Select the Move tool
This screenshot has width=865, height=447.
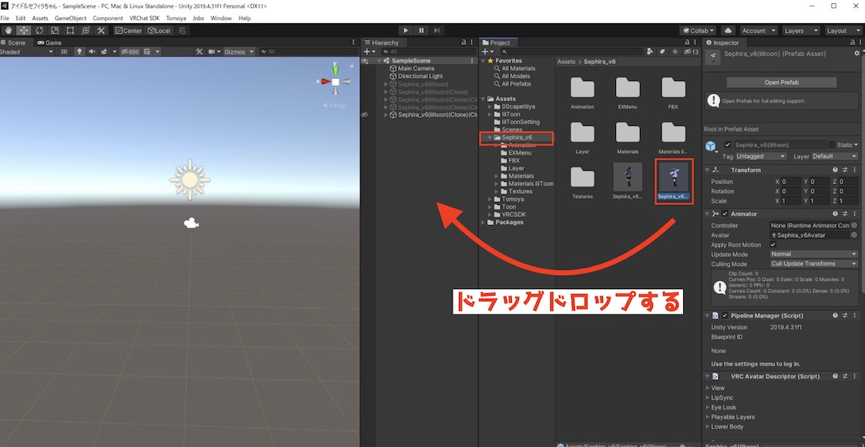[23, 30]
